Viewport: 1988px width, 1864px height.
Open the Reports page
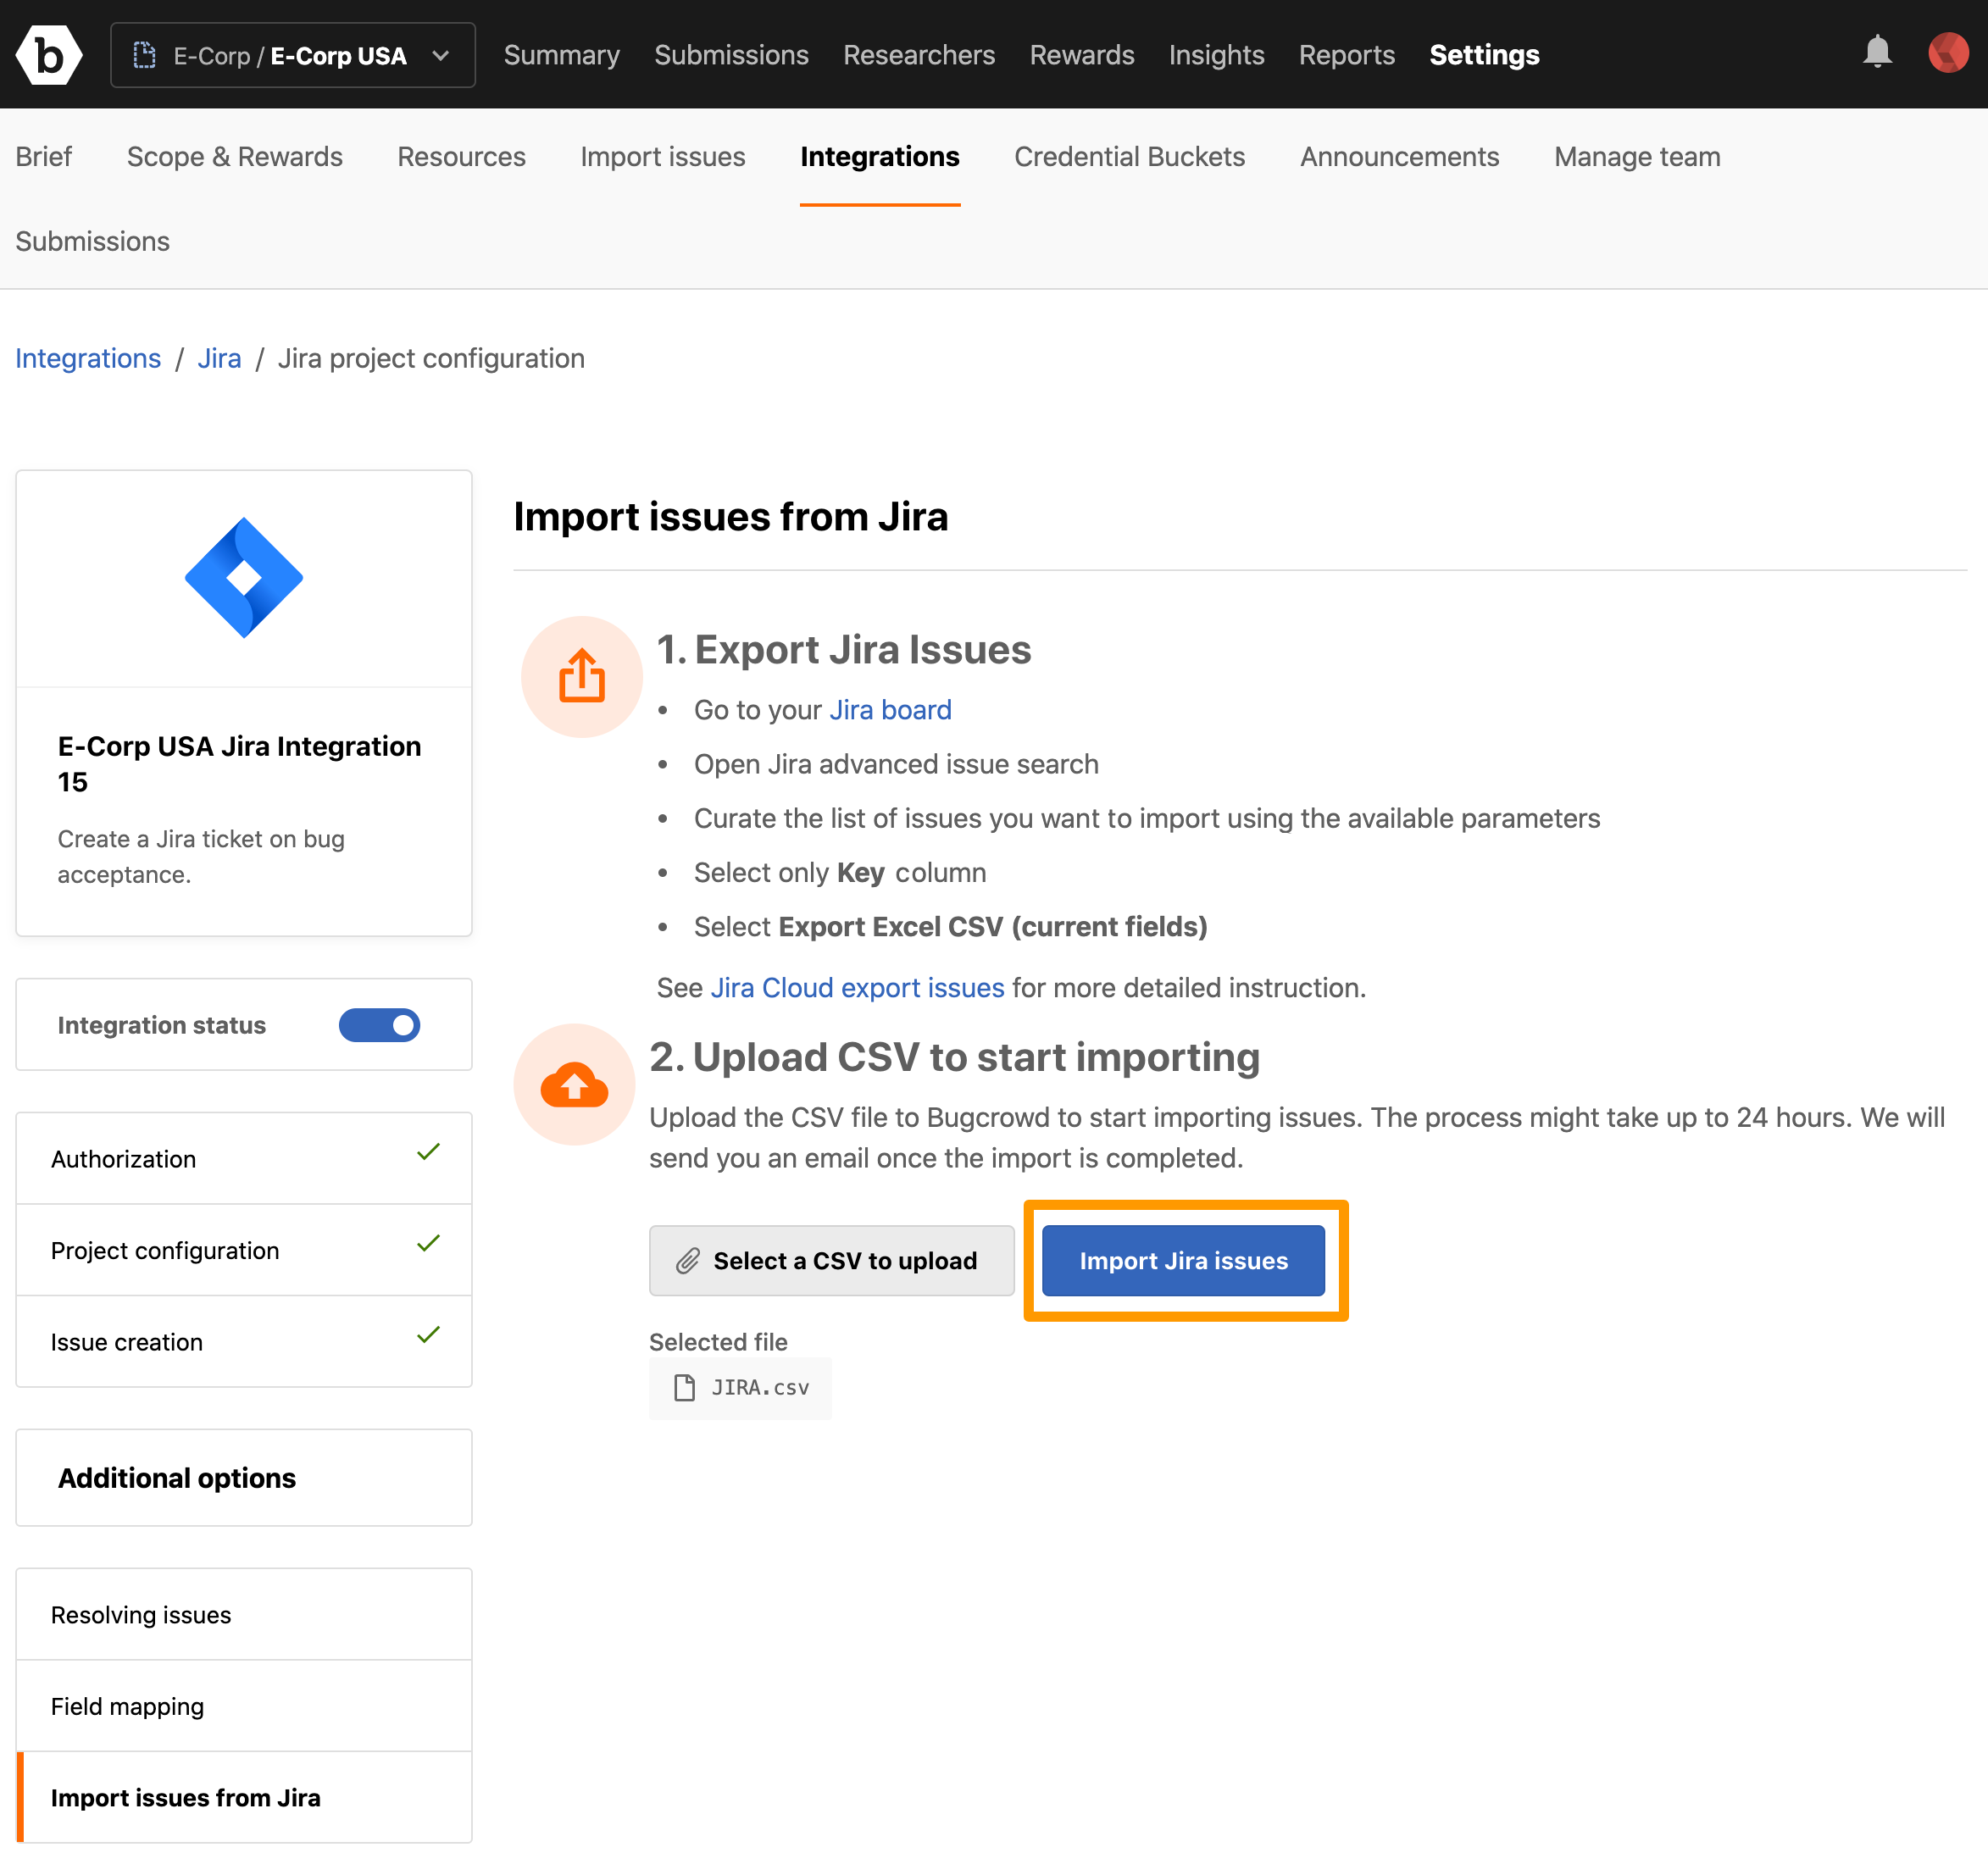(x=1346, y=55)
